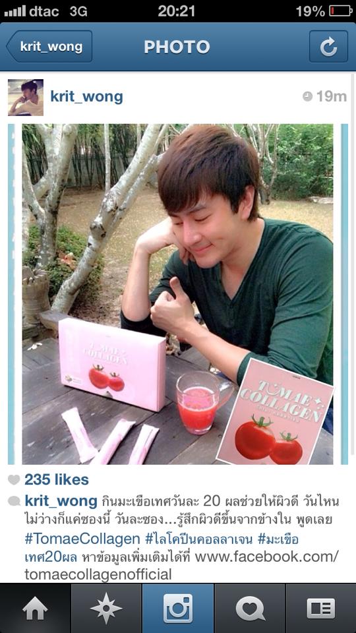The height and width of the screenshot is (633, 356).
Task: Go back to krit_wong profile
Action: [49, 46]
